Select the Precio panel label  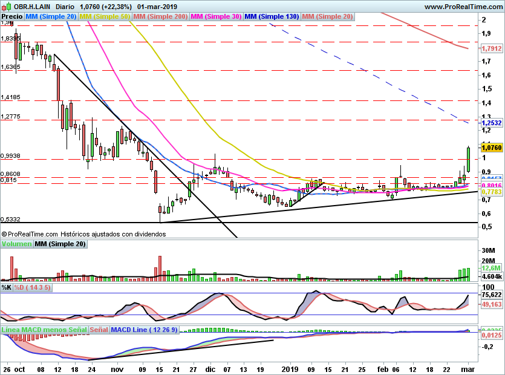pyautogui.click(x=13, y=17)
